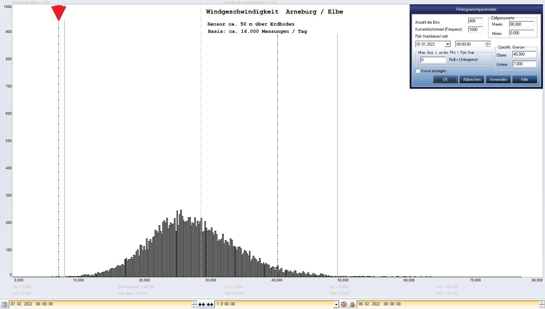Viewport: 545px width, 309px height.
Task: Select the Kurvenhöchstwert (Frequenz) field
Action: (475, 30)
